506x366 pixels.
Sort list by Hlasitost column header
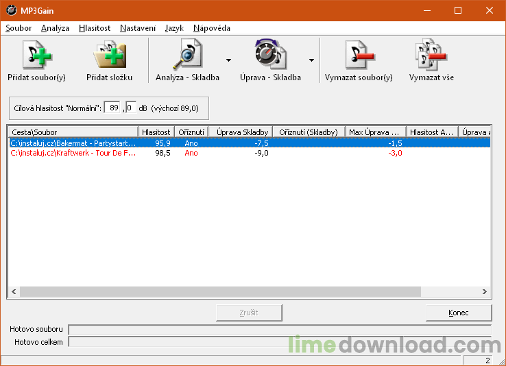[x=156, y=132]
